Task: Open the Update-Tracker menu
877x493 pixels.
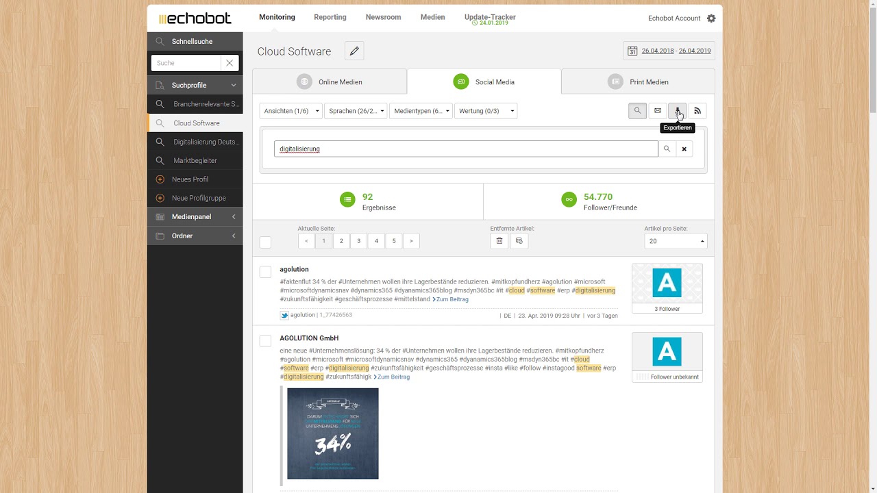Action: coord(490,17)
